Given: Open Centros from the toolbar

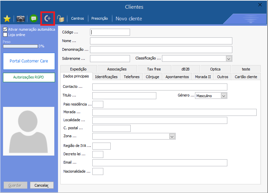Looking at the screenshot, I should [x=77, y=19].
